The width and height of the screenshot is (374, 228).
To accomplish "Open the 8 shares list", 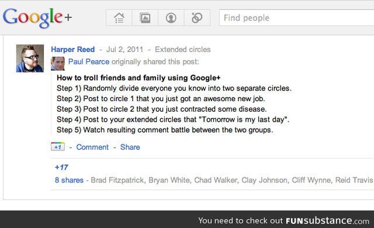I will 69,180.
